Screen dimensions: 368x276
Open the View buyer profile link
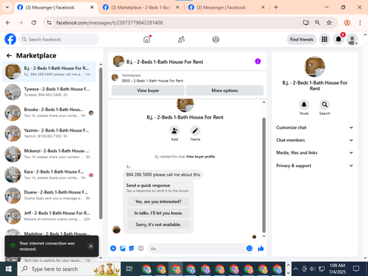(200, 157)
